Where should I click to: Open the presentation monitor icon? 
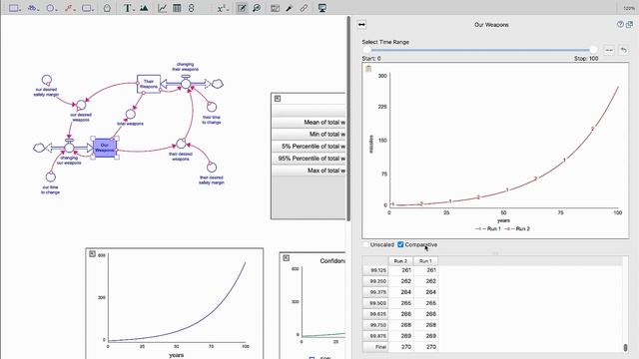click(x=321, y=8)
